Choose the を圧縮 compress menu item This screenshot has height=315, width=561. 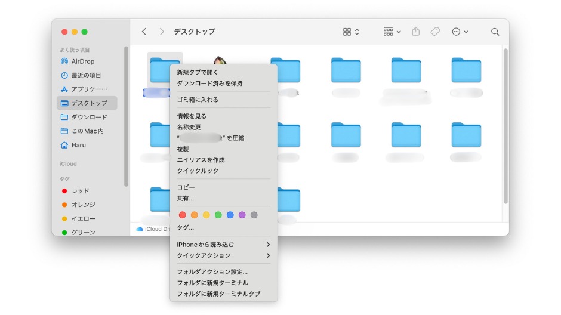[x=224, y=138]
